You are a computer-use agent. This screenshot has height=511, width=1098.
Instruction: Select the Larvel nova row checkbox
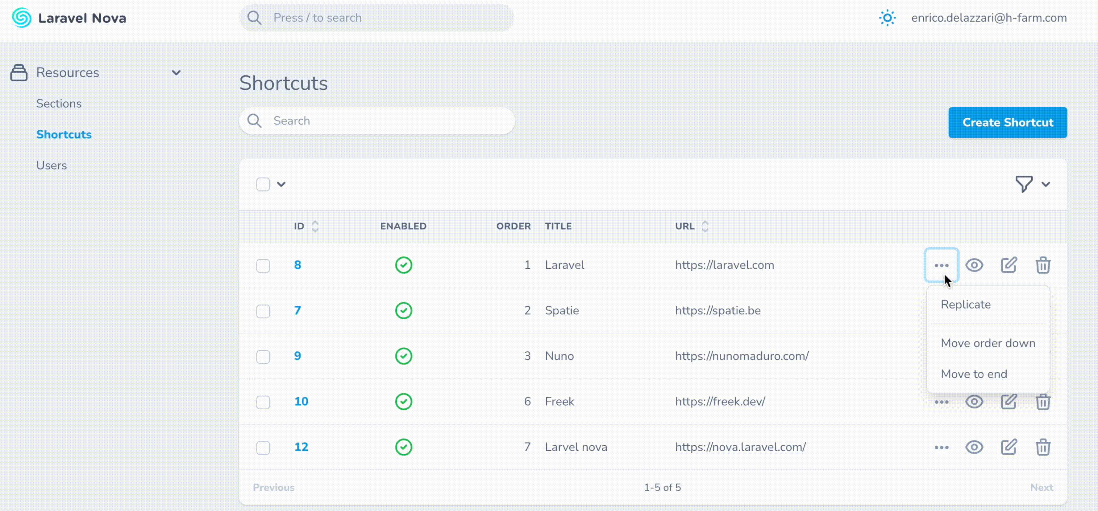pos(263,448)
